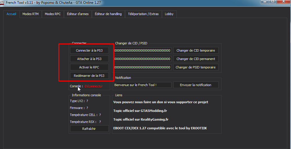This screenshot has width=291, height=149.
Task: Click Changer de CID permanent button
Action: pos(196,59)
